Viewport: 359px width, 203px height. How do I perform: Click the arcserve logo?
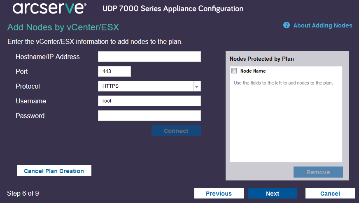pyautogui.click(x=49, y=8)
